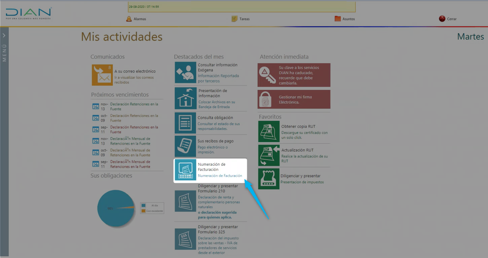Click the Consultar información Exógena icon

[x=185, y=72]
